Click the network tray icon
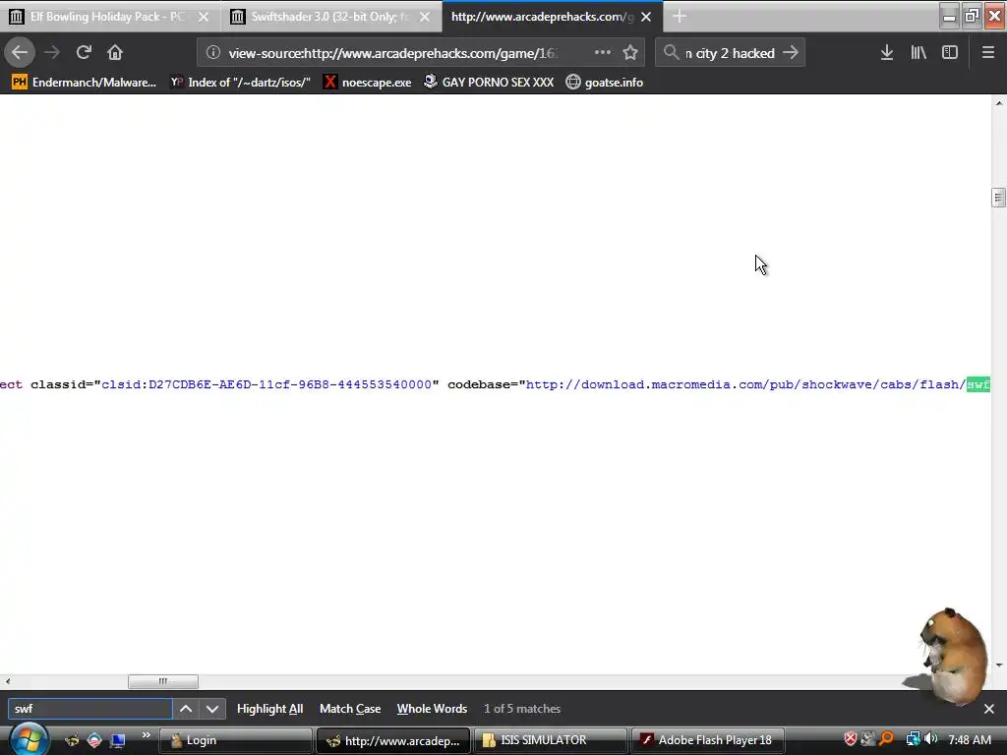The width and height of the screenshot is (1007, 755). coord(913,739)
